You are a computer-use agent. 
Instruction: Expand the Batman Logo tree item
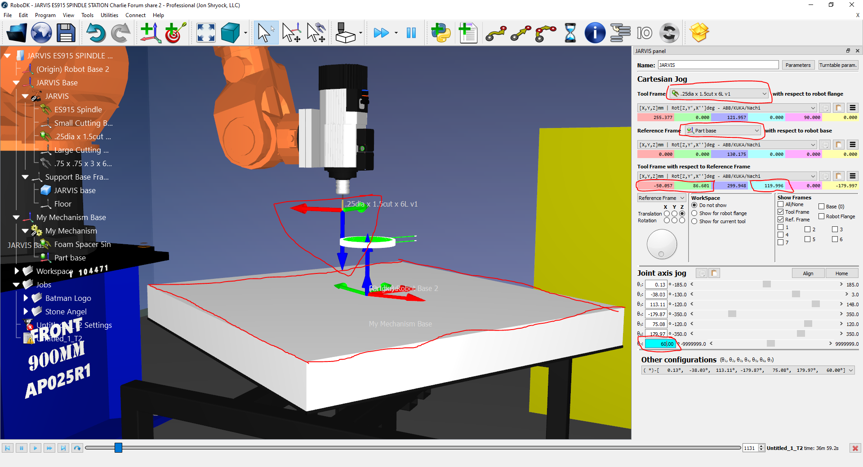tap(26, 298)
